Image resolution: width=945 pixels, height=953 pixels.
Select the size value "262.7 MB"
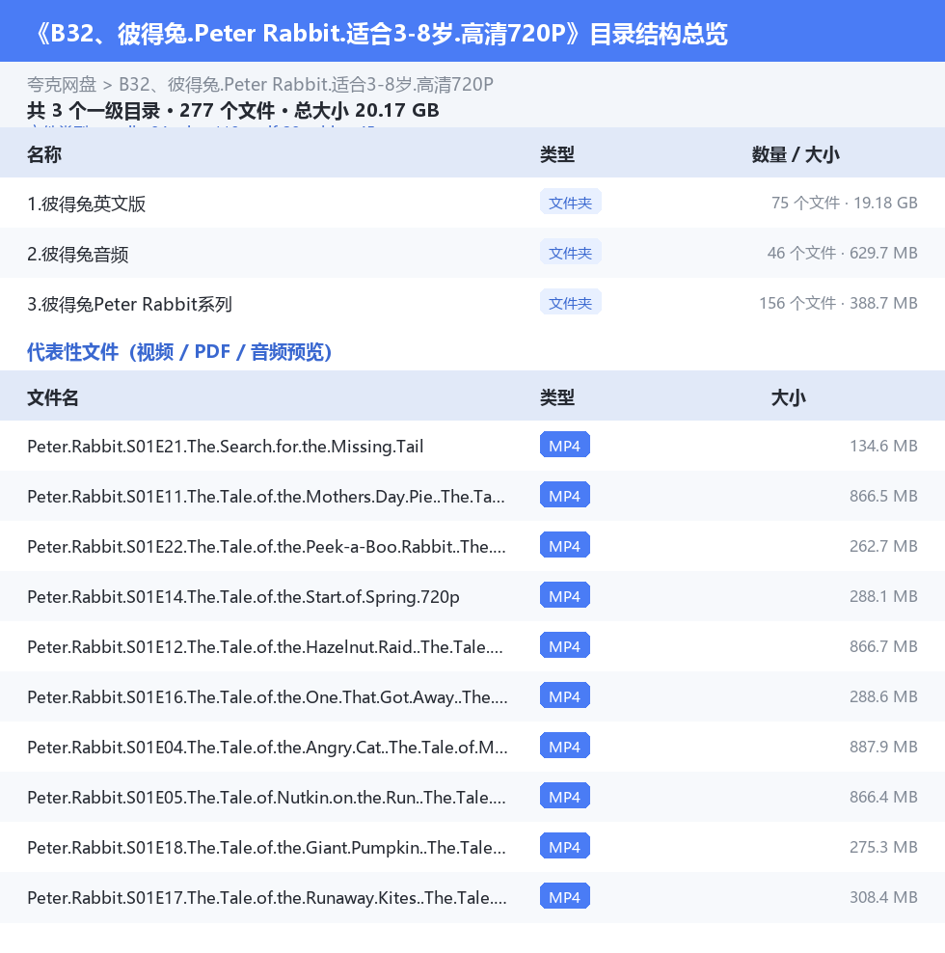[x=883, y=546]
